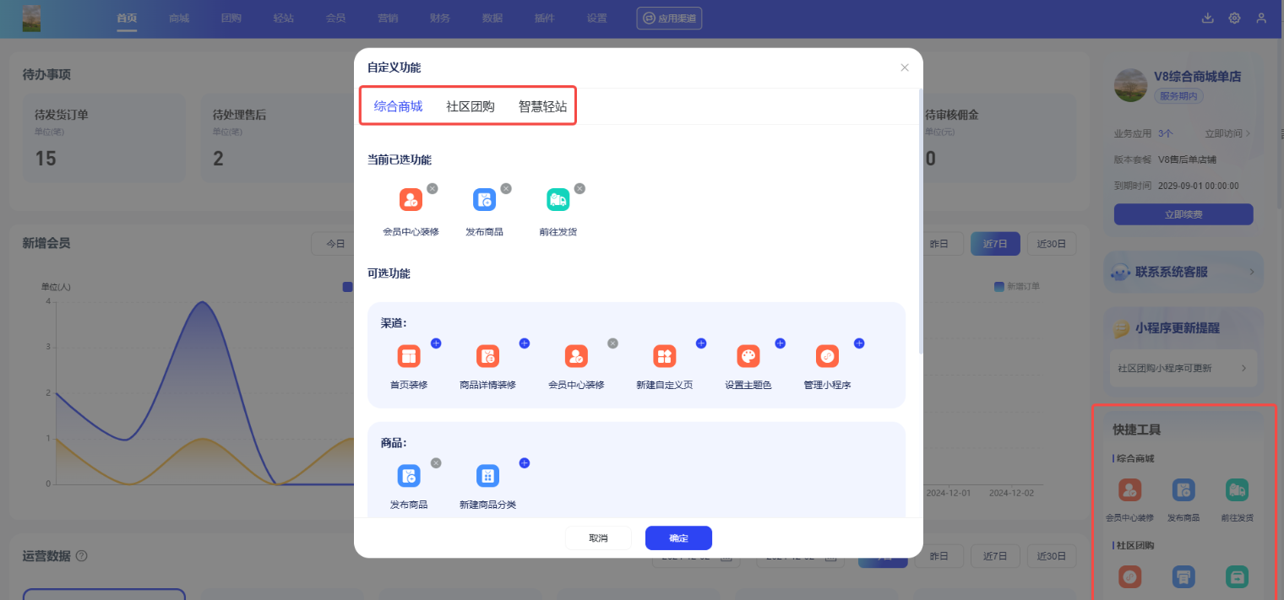Switch to the 社区团购 tab

pos(471,106)
